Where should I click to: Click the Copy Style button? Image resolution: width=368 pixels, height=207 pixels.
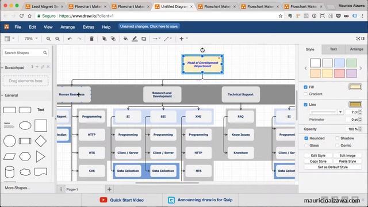pos(318,162)
